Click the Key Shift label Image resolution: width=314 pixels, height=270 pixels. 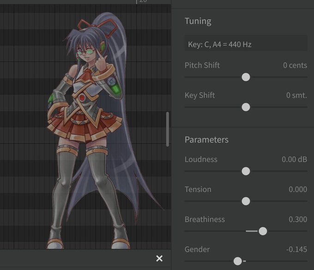click(x=199, y=95)
